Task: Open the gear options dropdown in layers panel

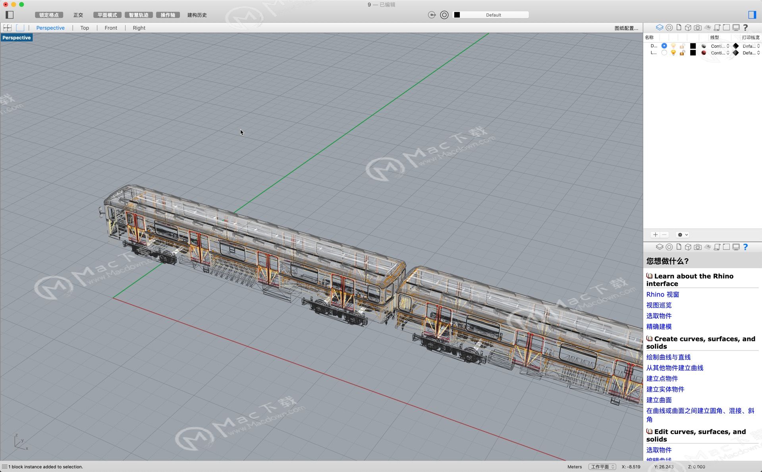Action: (x=683, y=235)
